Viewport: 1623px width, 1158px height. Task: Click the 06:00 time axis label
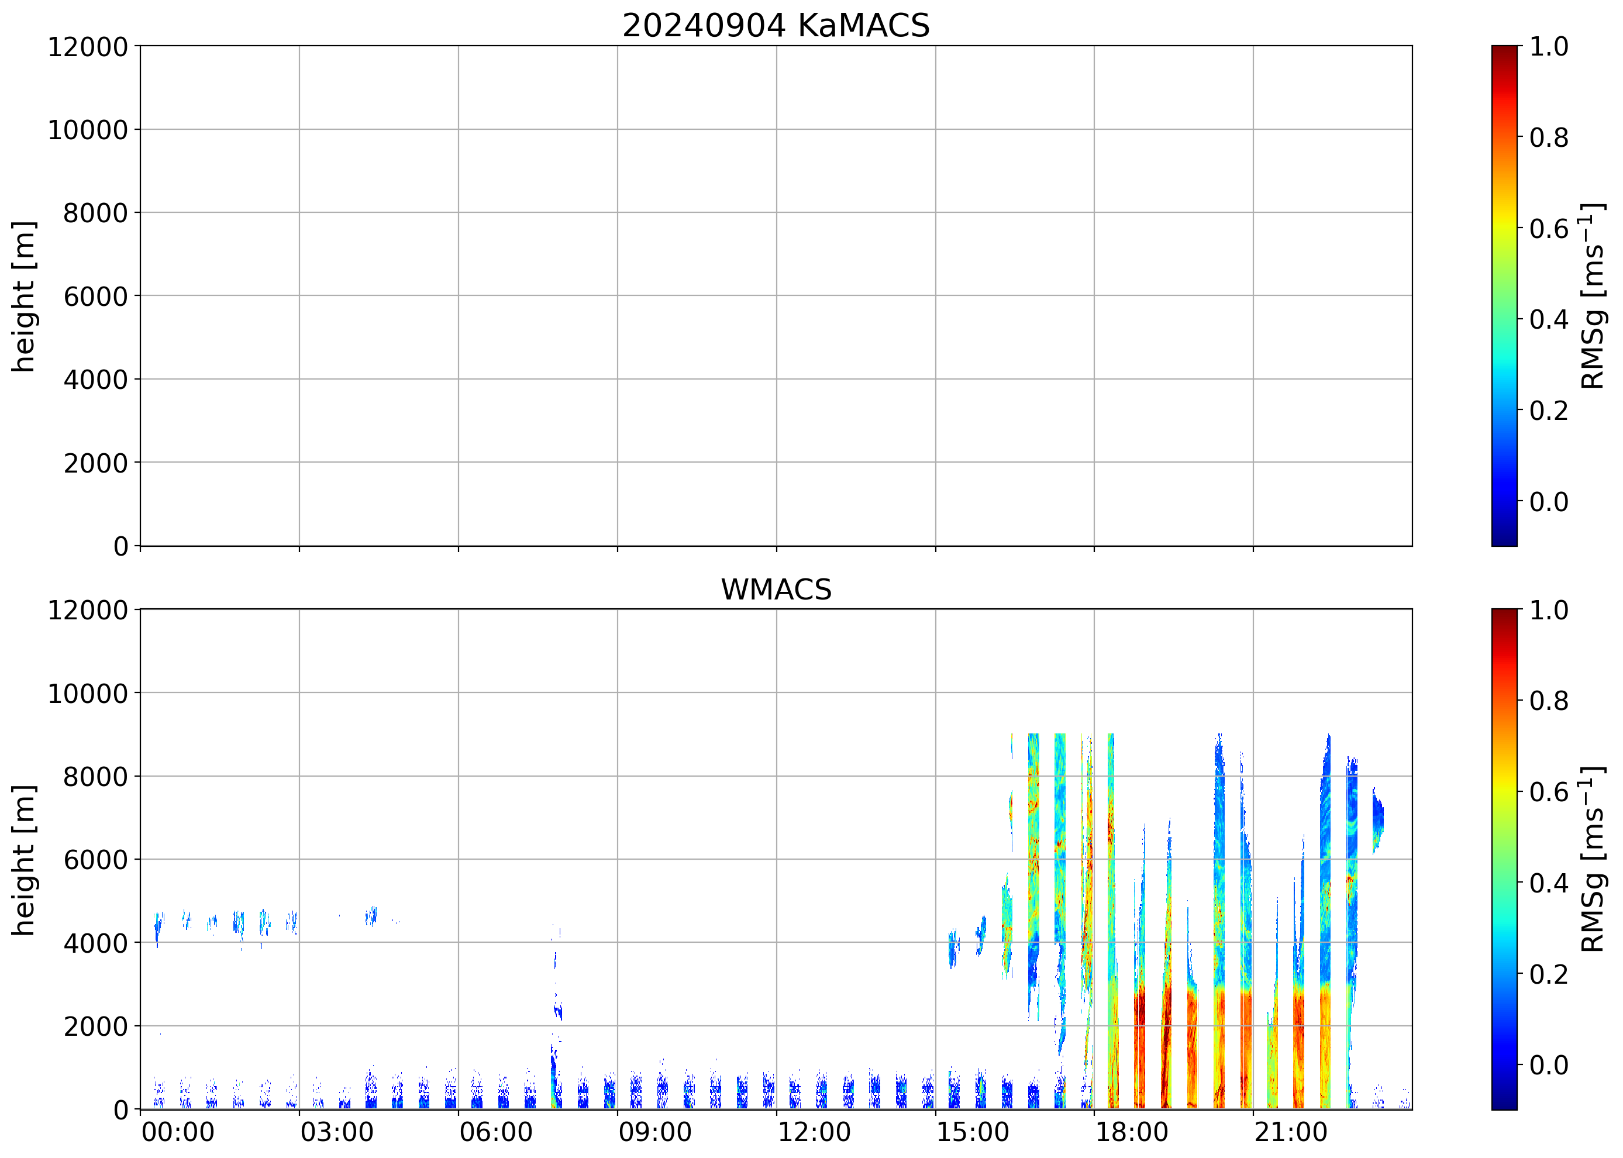point(495,1132)
